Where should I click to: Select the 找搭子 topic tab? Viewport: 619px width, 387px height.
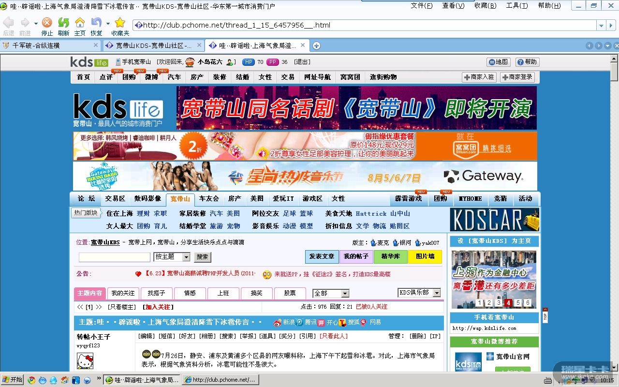point(156,293)
